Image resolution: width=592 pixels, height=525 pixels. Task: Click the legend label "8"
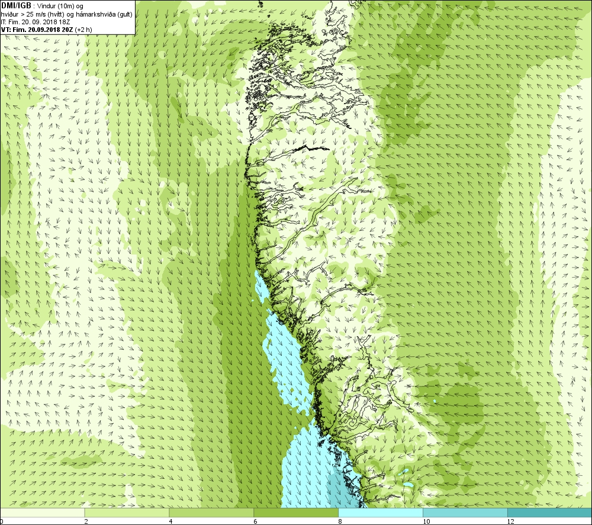(x=340, y=521)
